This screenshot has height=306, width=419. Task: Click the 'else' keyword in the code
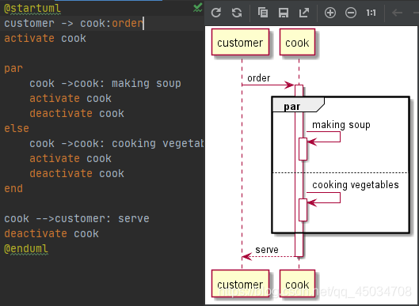click(x=17, y=128)
